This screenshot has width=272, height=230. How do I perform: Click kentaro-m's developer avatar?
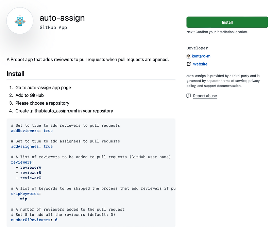tap(189, 56)
